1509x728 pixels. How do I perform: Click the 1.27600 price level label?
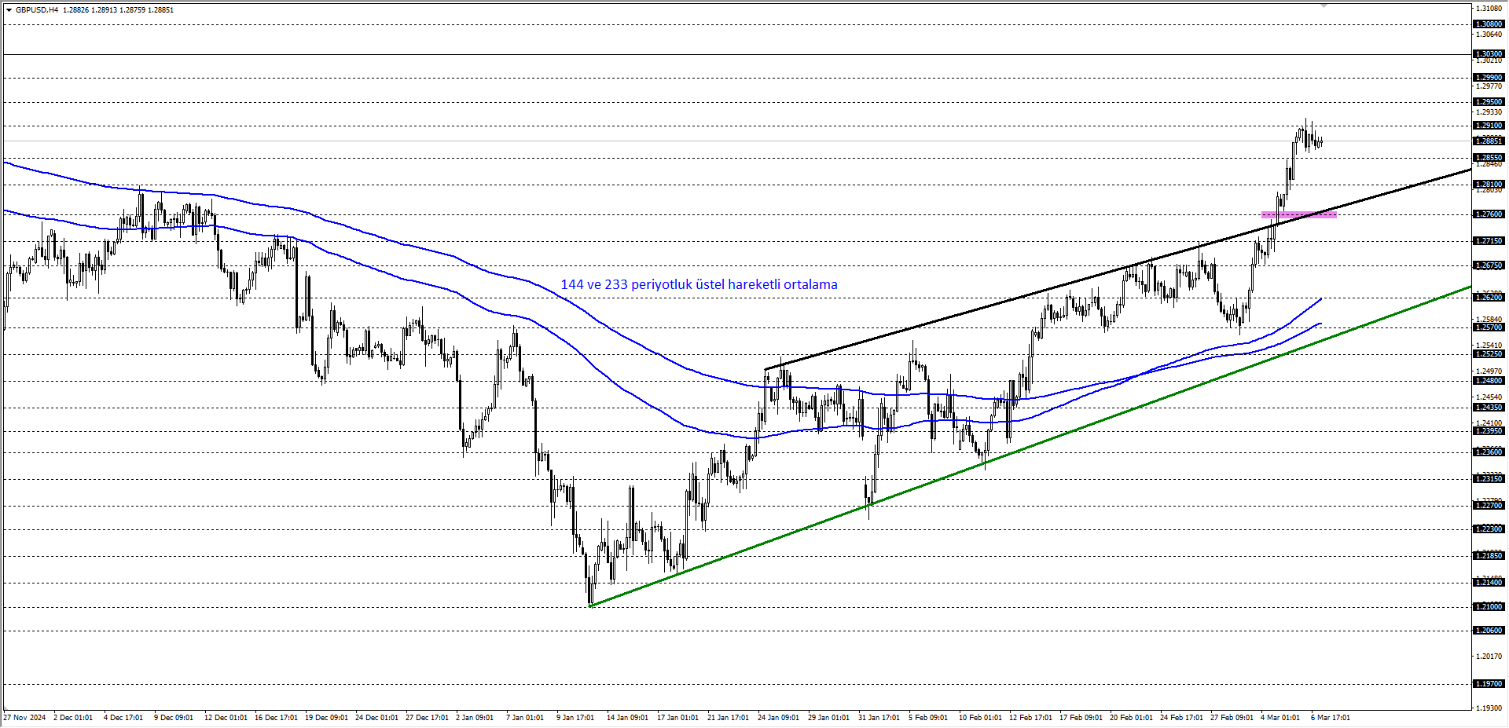[1489, 214]
